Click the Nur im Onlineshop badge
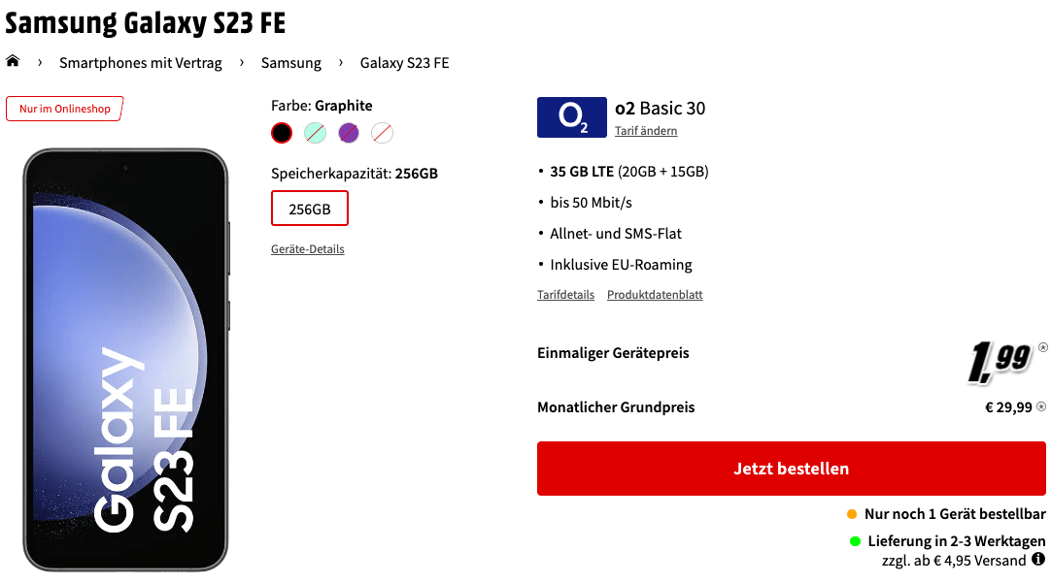Image resolution: width=1051 pixels, height=583 pixels. [x=64, y=109]
